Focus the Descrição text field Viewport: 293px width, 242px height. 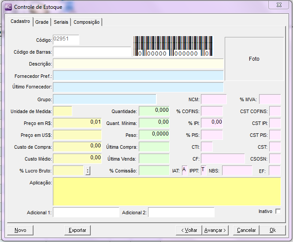coord(138,64)
